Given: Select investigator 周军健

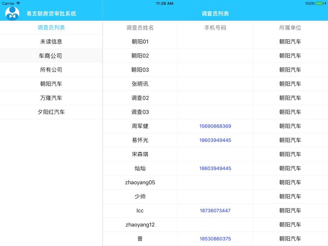Looking at the screenshot, I should coord(140,126).
